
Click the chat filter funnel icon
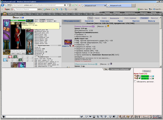click(x=90, y=117)
